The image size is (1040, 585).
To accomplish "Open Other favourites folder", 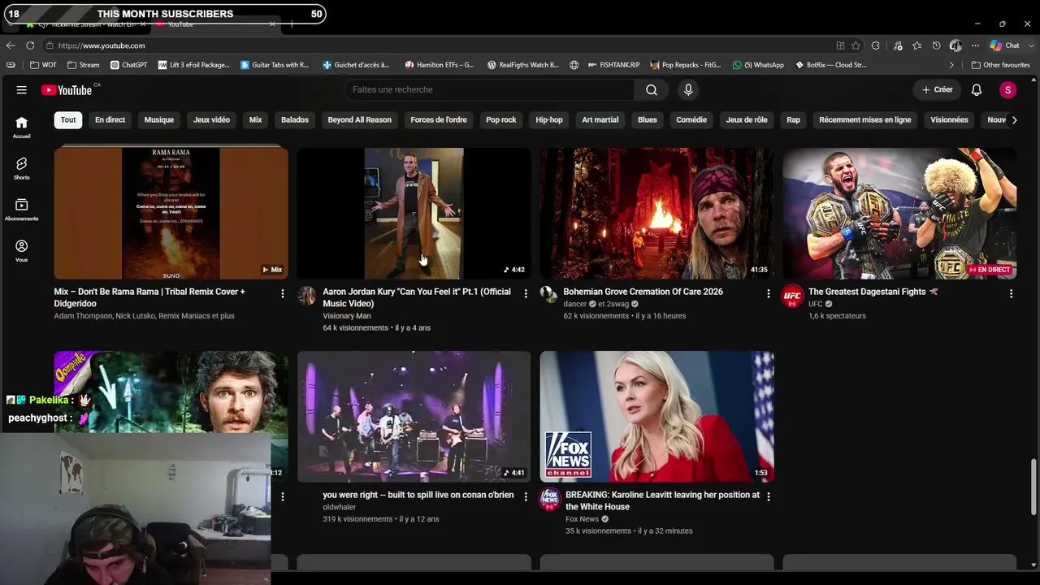I will pos(1000,65).
